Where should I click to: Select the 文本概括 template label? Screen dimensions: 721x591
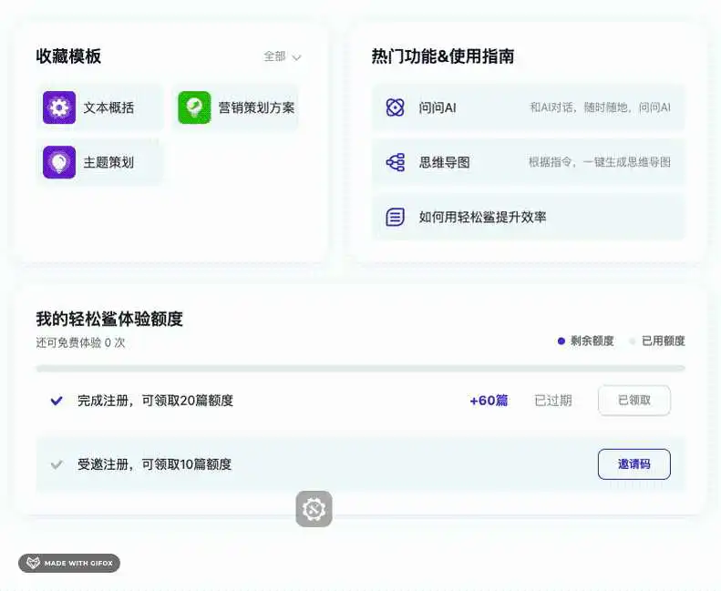click(x=108, y=108)
